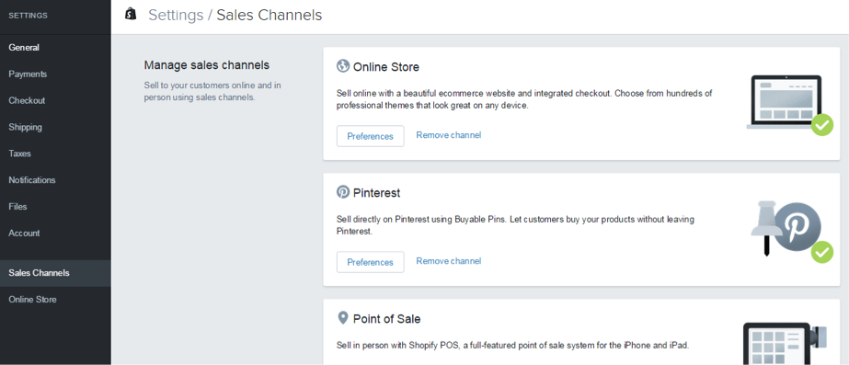Screen dimensions: 849x365
Task: Click the Online Store card heading
Action: point(386,67)
